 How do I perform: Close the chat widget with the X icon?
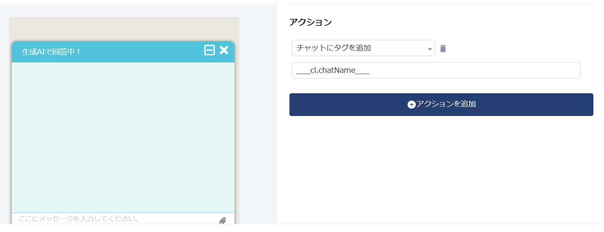point(224,50)
